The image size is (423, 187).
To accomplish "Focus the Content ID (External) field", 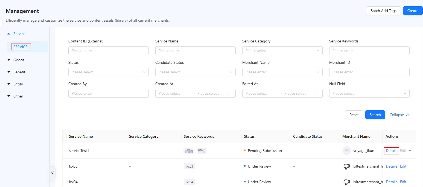I will pyautogui.click(x=109, y=51).
